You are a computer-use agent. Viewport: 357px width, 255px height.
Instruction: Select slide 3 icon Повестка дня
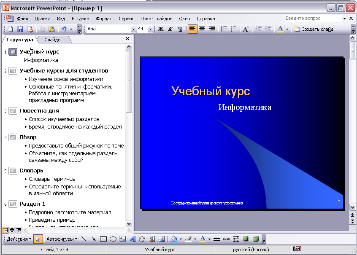tap(13, 111)
